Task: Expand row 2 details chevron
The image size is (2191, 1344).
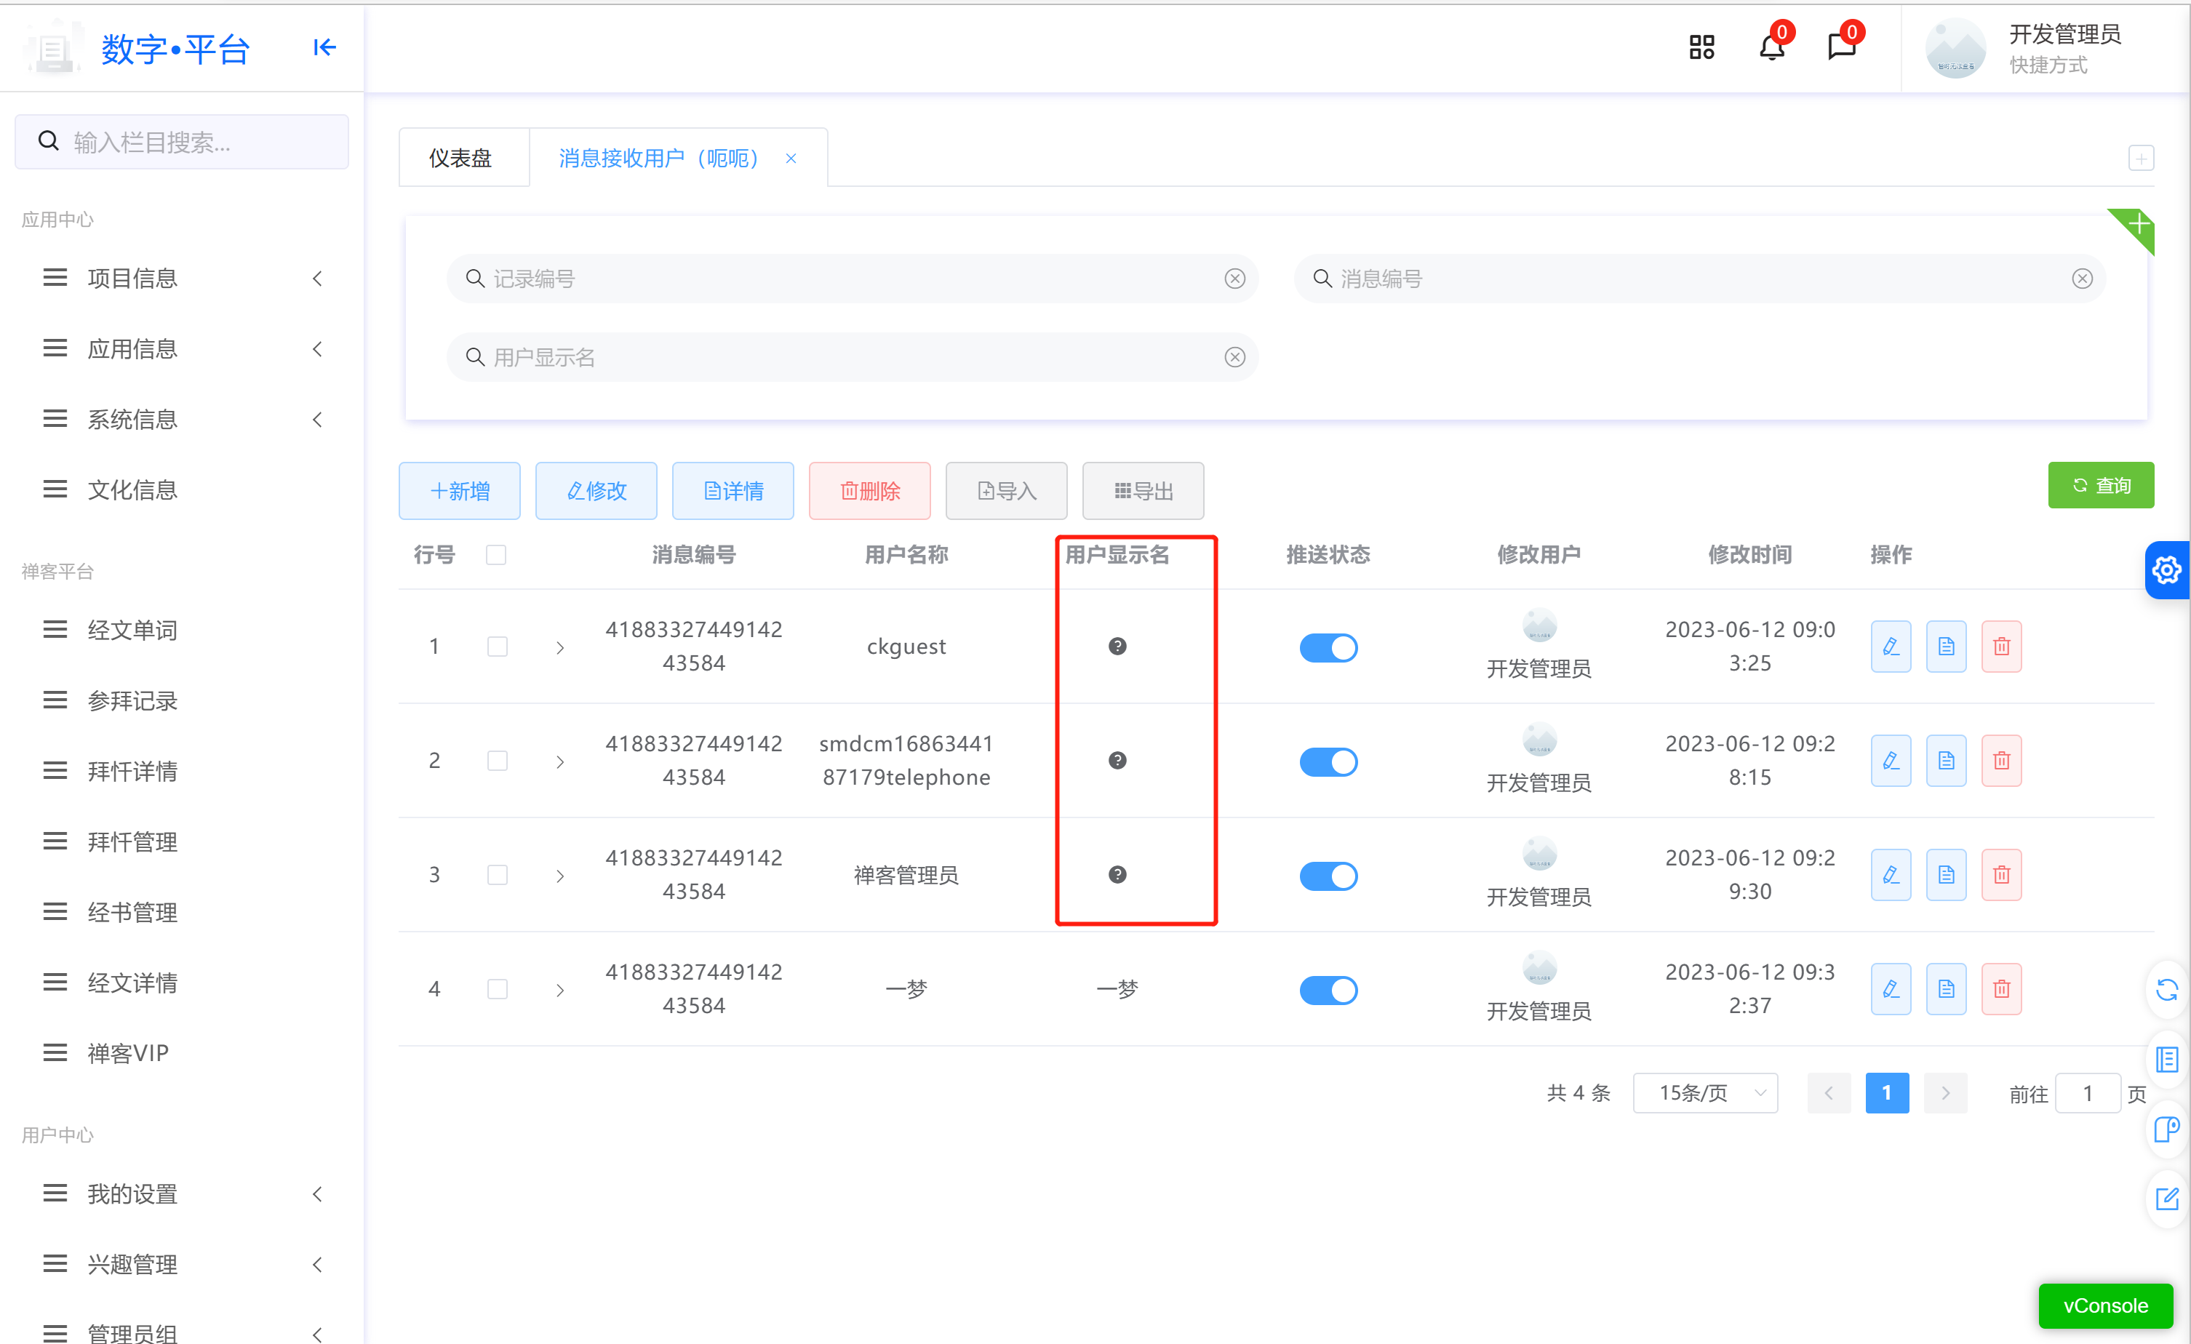Action: [x=559, y=761]
